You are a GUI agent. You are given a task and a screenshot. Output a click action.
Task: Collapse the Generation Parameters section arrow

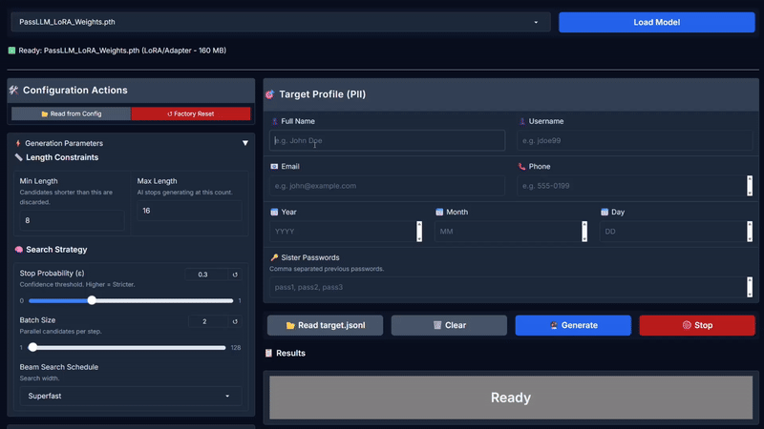(x=245, y=143)
